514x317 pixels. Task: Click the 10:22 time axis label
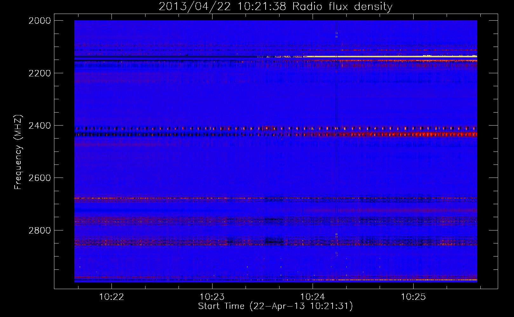112,297
